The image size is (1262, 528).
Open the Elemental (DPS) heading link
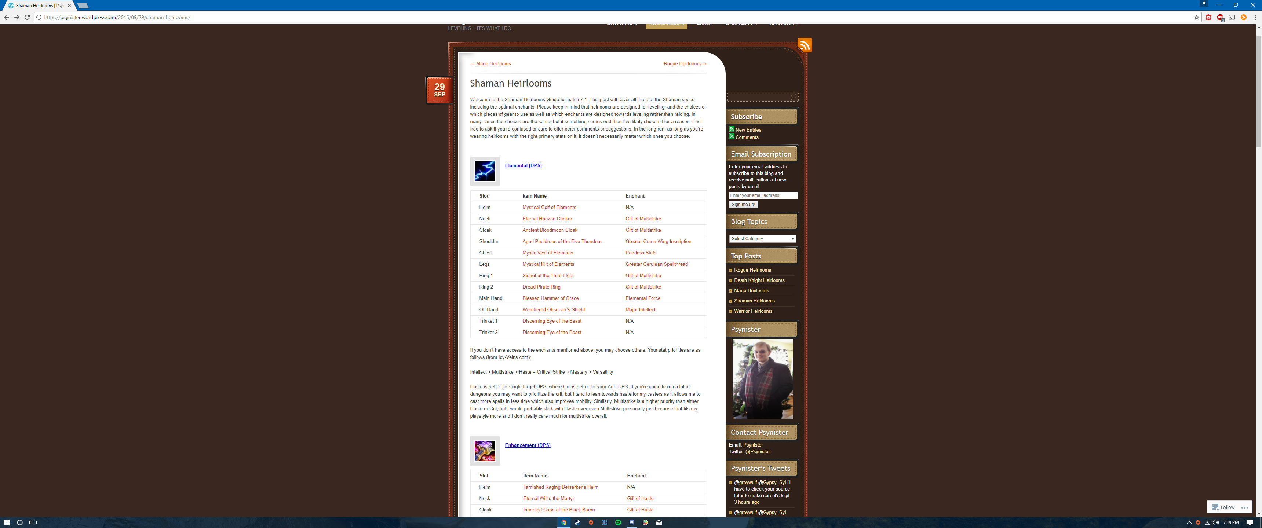[x=523, y=166]
